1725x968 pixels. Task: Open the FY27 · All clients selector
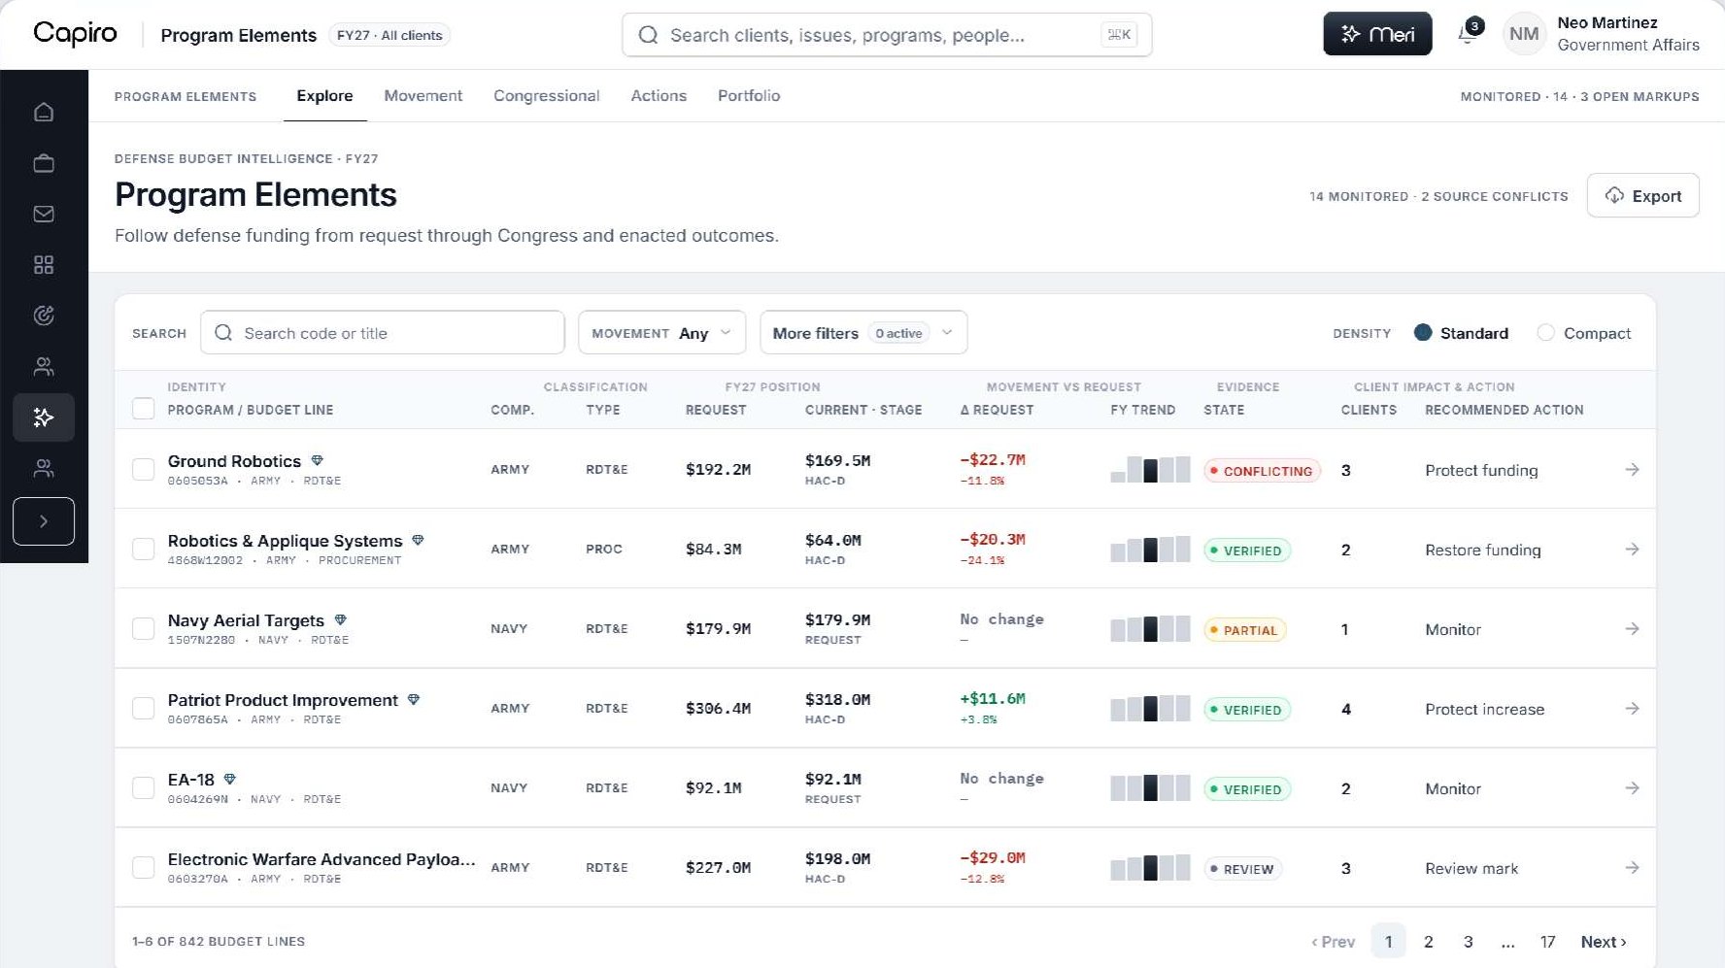click(389, 35)
